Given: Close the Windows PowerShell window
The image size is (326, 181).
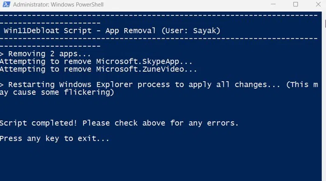Looking at the screenshot, I should click(x=318, y=4).
